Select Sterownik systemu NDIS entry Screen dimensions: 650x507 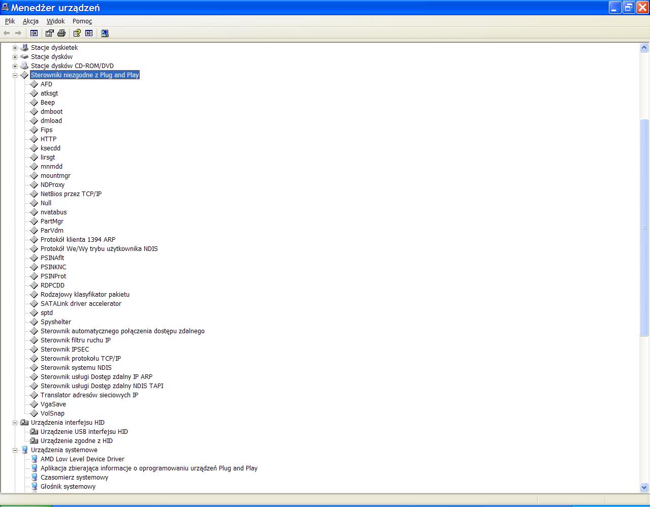pos(76,368)
